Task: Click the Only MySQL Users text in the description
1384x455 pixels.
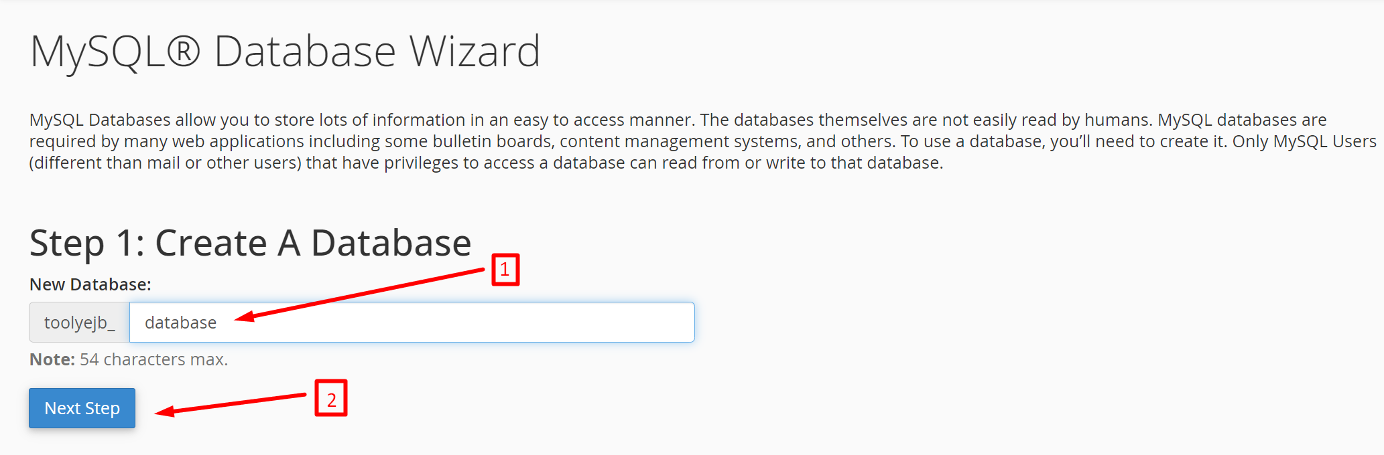Action: [1304, 141]
